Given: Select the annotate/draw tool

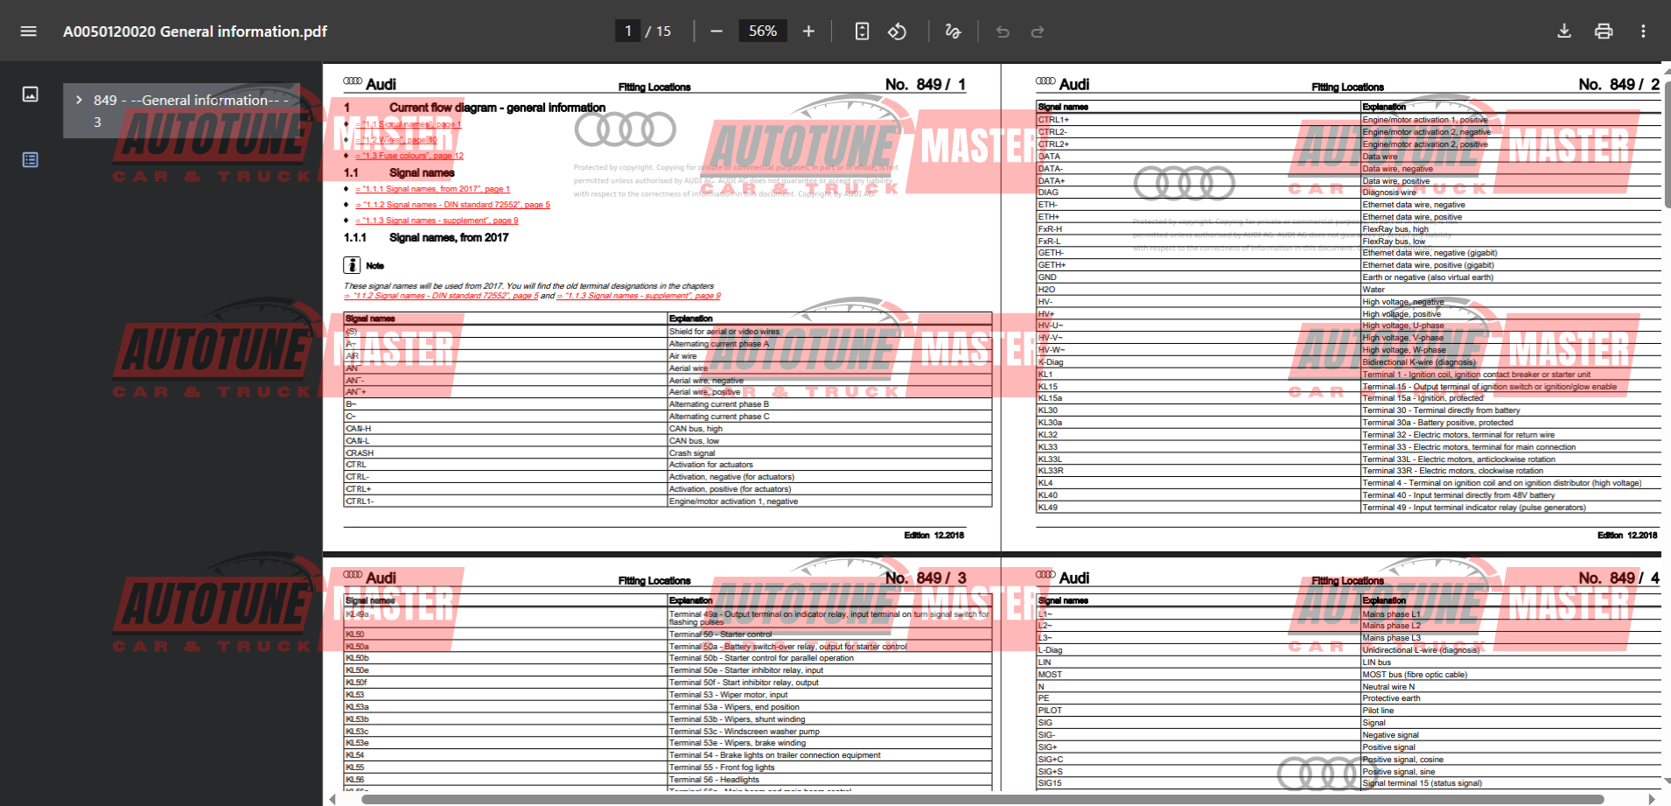Looking at the screenshot, I should 952,31.
